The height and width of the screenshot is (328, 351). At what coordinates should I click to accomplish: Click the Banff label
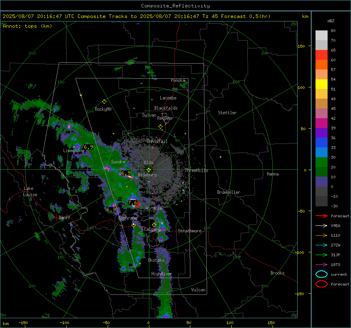(x=64, y=217)
